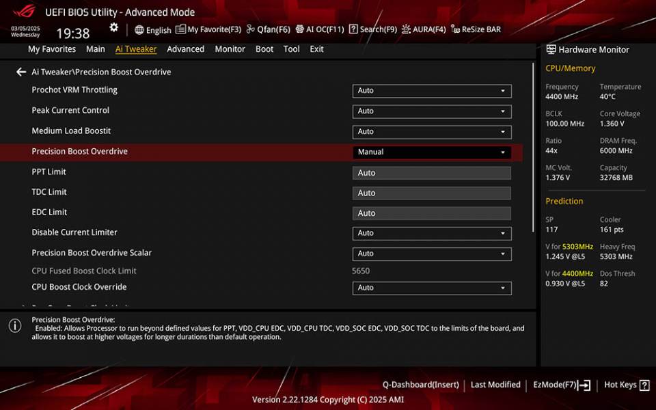Expand Precision Boost Overdrive Scalar dropdown
656x410 pixels.
[x=432, y=254]
